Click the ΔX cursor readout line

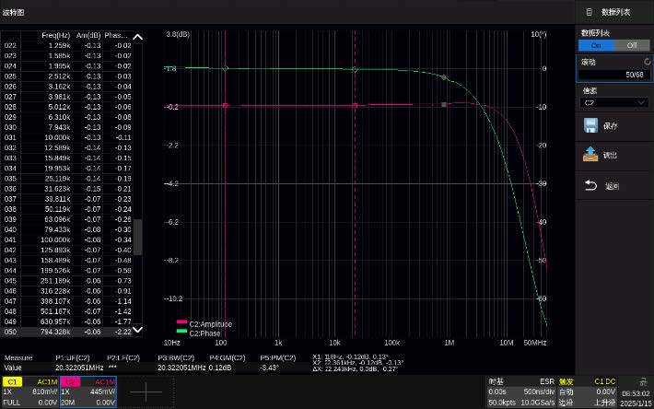click(x=356, y=369)
